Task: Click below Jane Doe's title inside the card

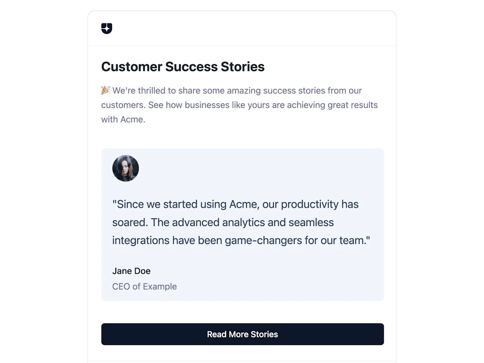Action: [189, 294]
